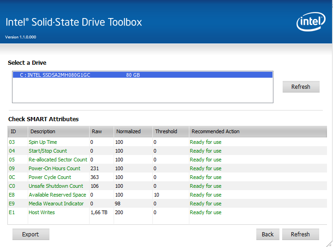Viewport: 333px width, 247px height.
Task: Go Back to the previous screen
Action: 267,234
